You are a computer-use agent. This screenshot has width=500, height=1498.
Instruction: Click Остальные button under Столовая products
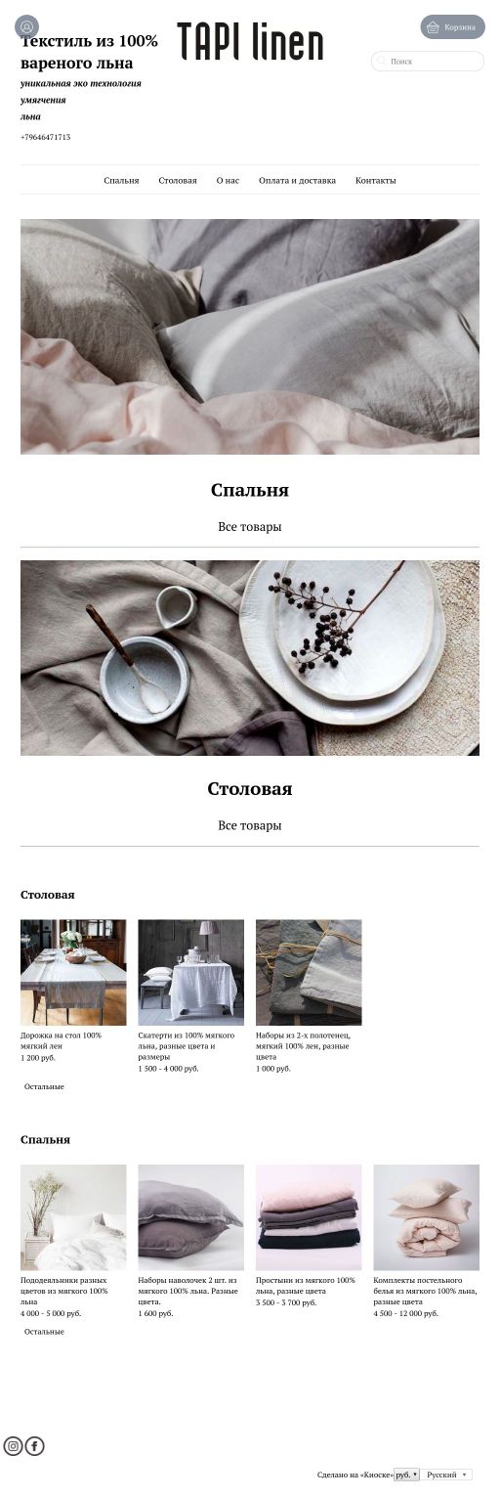(44, 1086)
